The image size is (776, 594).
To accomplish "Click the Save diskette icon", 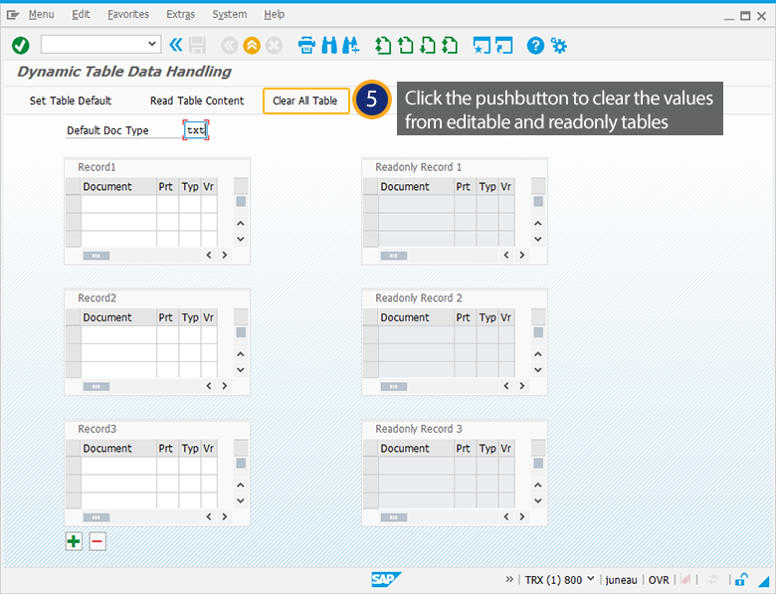I will coord(197,46).
